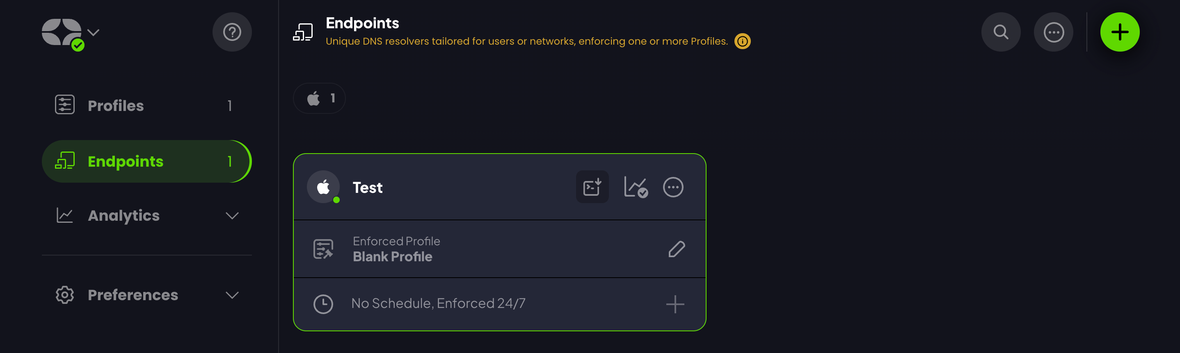1180x353 pixels.
Task: View analytics chart for the Test endpoint
Action: (x=636, y=187)
